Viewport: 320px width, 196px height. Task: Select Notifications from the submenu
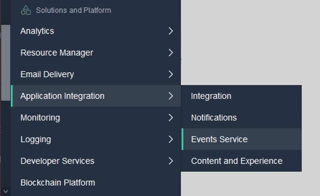pos(214,118)
